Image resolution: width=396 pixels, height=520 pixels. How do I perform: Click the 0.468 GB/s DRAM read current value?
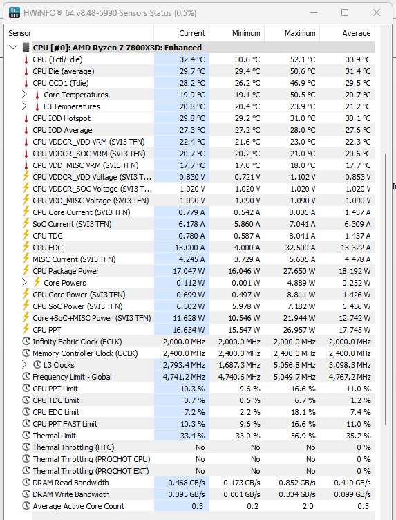187,483
